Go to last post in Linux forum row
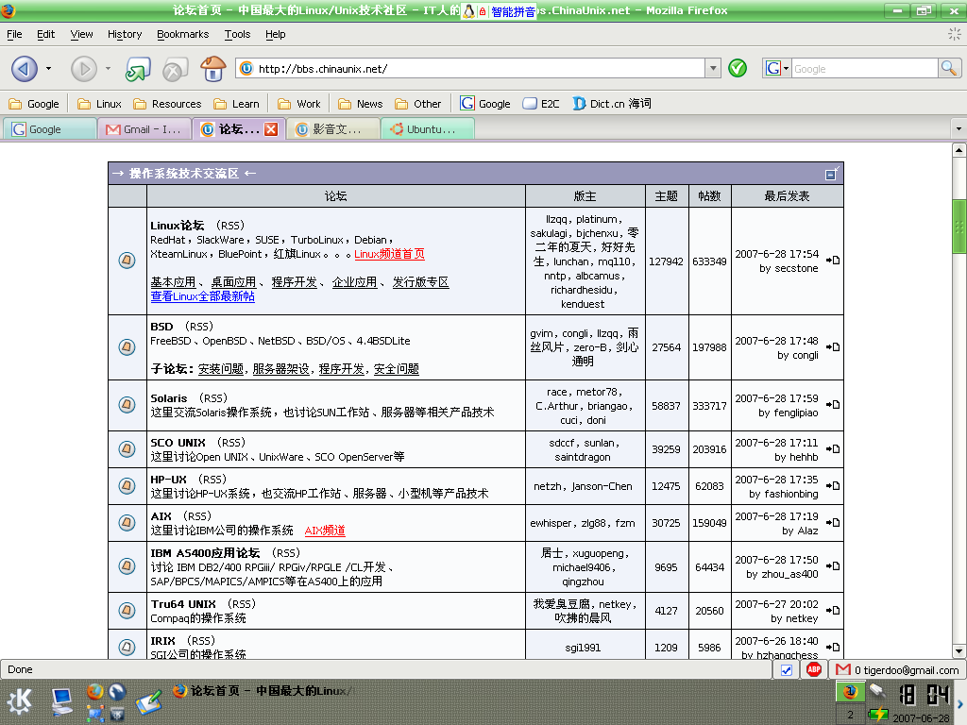The image size is (967, 725). coord(833,261)
